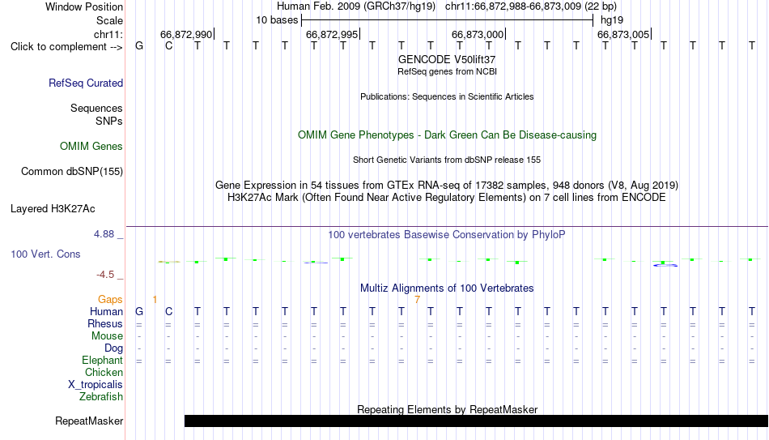The height and width of the screenshot is (440, 769).
Task: Click the '10 bases' scale label
Action: pyautogui.click(x=277, y=20)
